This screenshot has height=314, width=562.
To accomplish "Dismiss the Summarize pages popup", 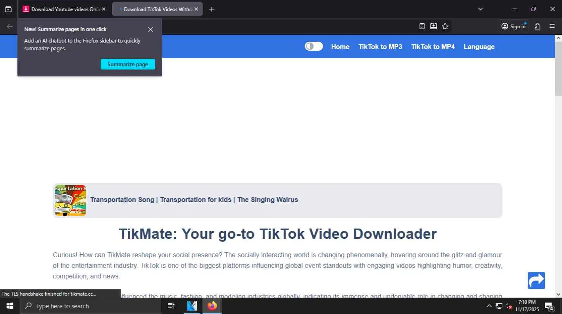I will [x=151, y=29].
